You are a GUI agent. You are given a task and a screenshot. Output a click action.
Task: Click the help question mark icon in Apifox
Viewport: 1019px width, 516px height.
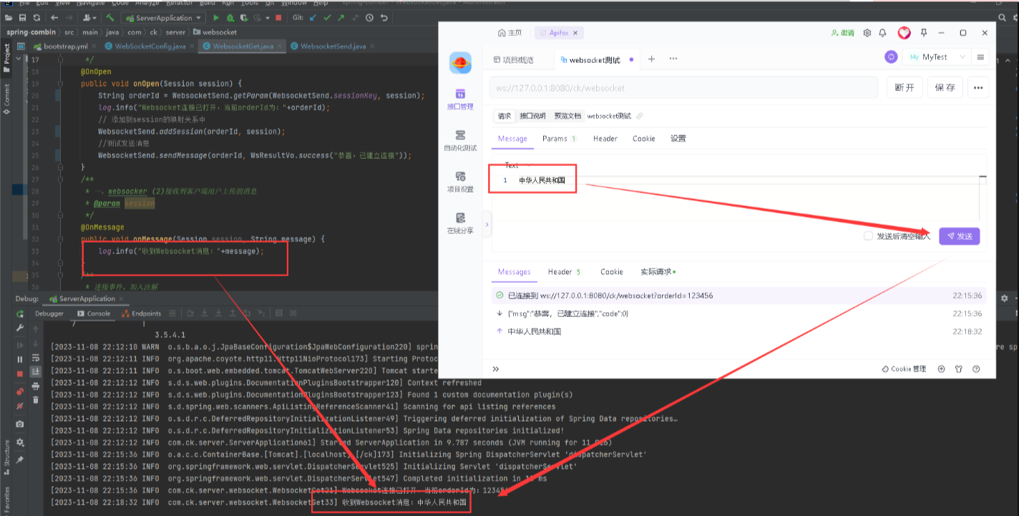pyautogui.click(x=975, y=369)
